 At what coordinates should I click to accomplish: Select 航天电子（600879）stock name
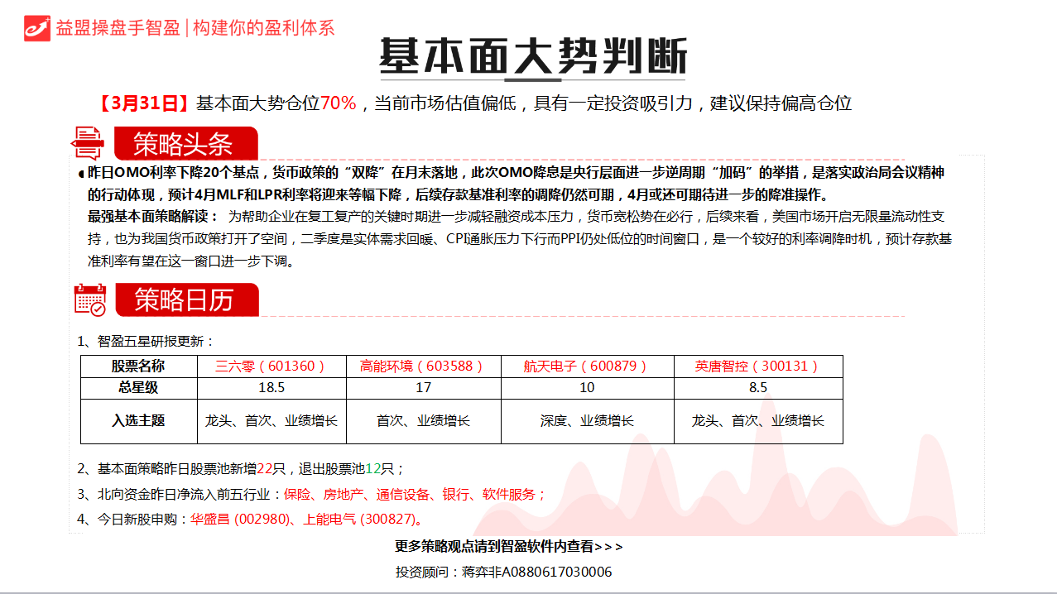point(586,366)
